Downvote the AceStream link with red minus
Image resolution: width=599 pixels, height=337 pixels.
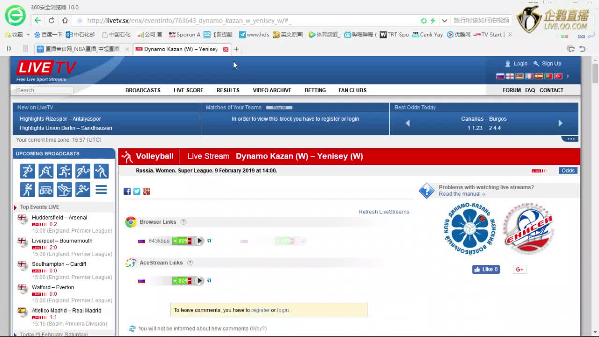190,281
